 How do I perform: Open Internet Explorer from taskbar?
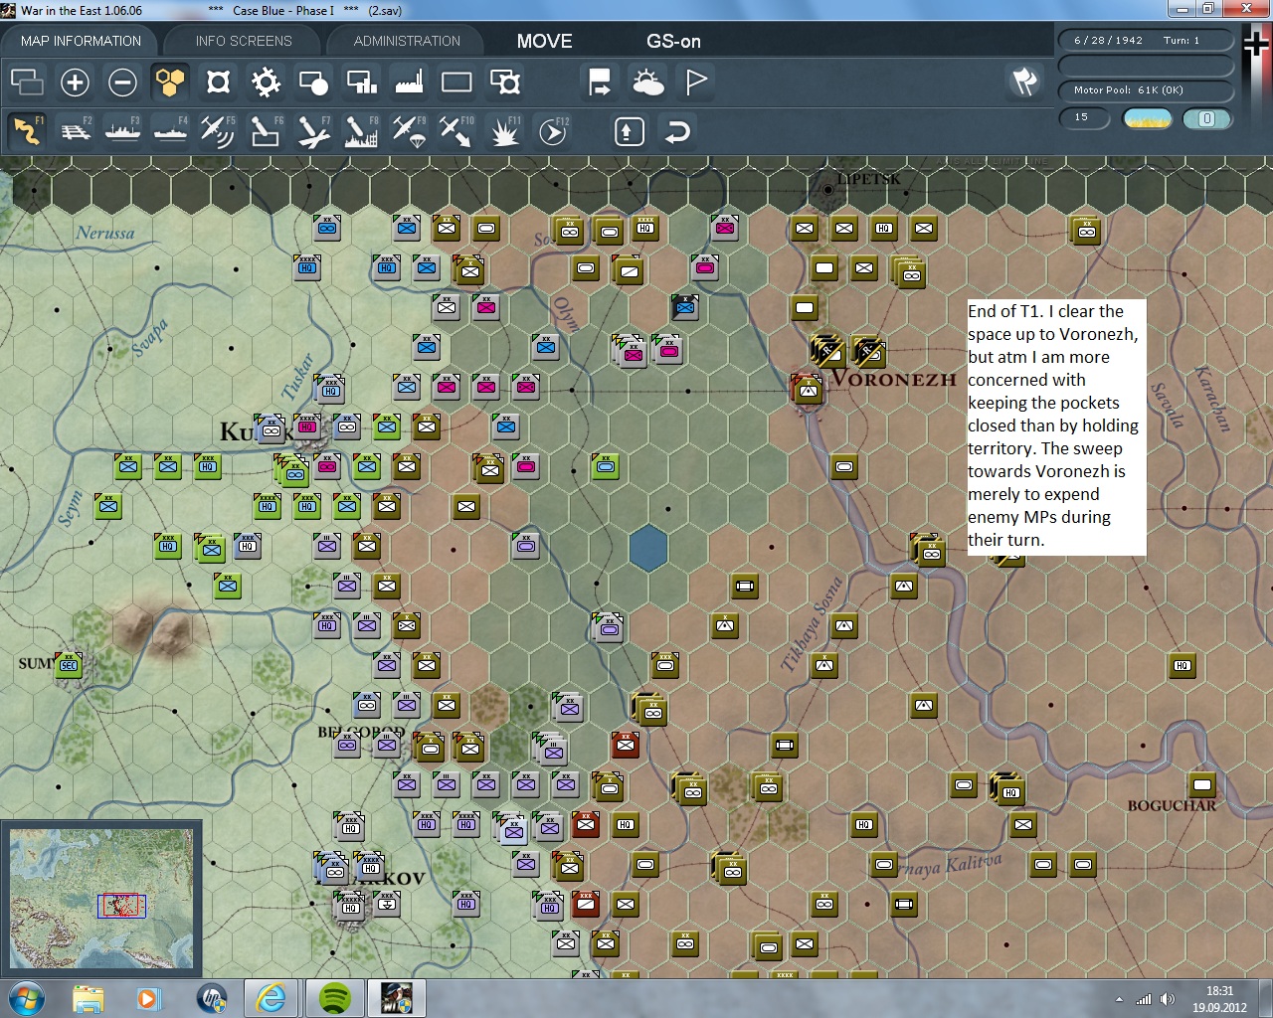click(x=272, y=998)
